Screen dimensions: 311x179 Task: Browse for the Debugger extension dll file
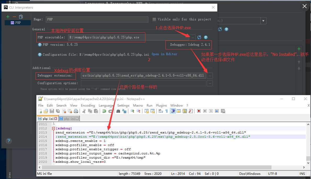[x=210, y=76]
